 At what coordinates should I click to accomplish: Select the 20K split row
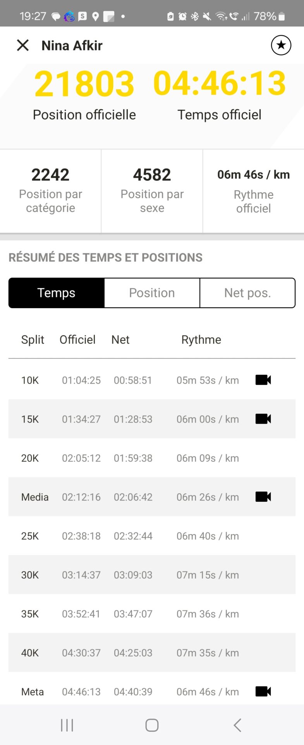(x=152, y=458)
